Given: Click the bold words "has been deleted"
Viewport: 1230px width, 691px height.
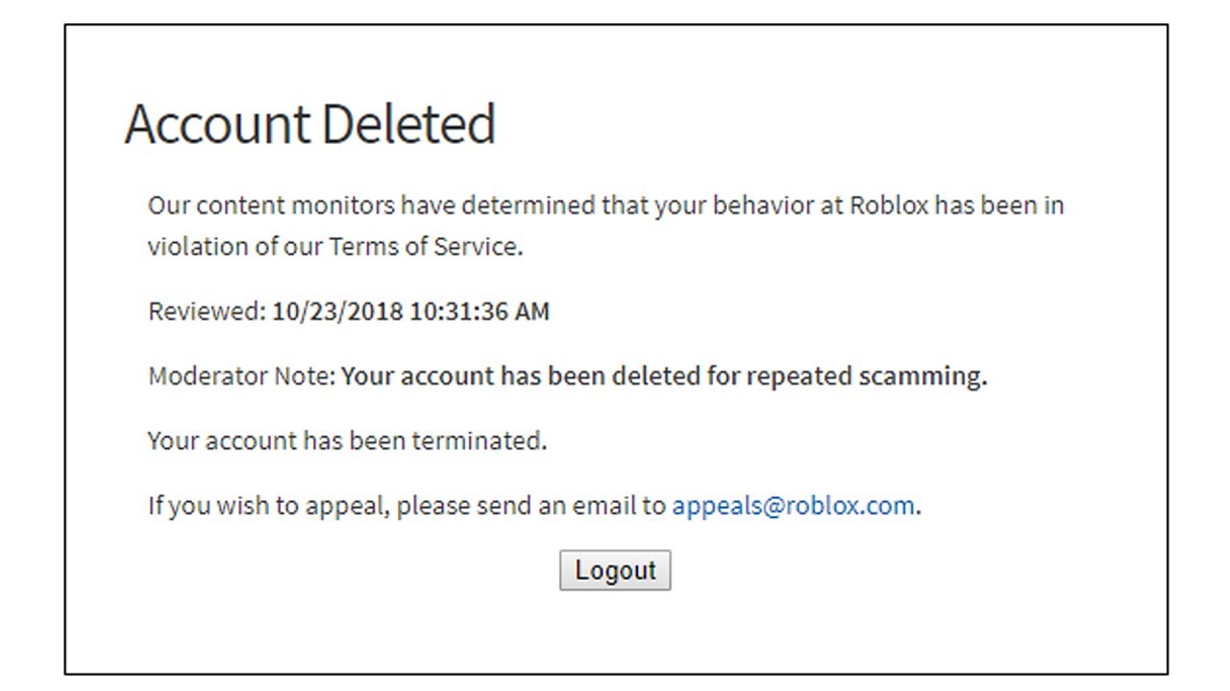Looking at the screenshot, I should click(600, 375).
